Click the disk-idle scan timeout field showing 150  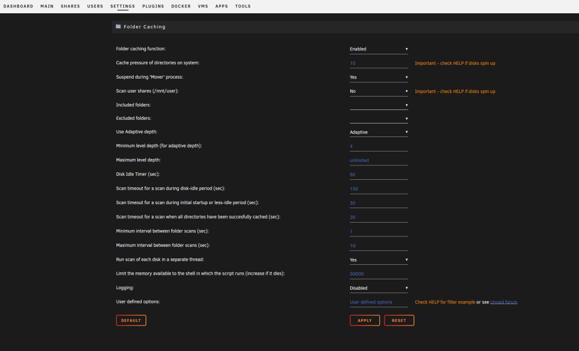tap(379, 189)
